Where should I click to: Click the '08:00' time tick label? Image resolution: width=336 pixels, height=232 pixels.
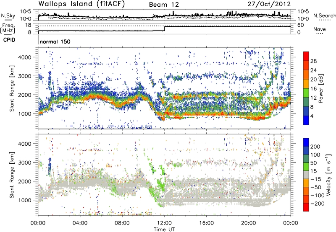pos(122,223)
